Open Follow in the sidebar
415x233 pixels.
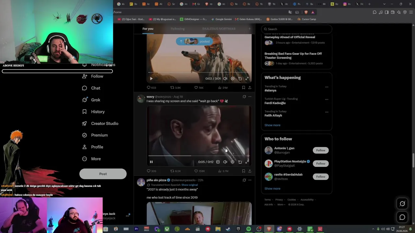click(x=93, y=76)
